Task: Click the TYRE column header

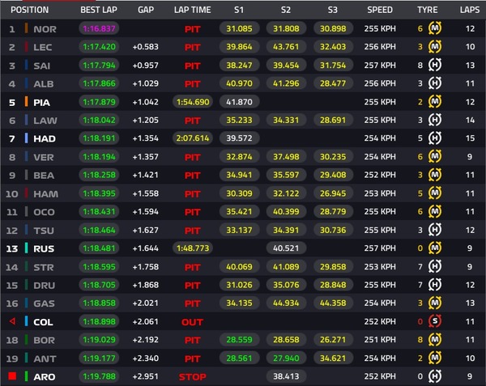Action: click(427, 10)
